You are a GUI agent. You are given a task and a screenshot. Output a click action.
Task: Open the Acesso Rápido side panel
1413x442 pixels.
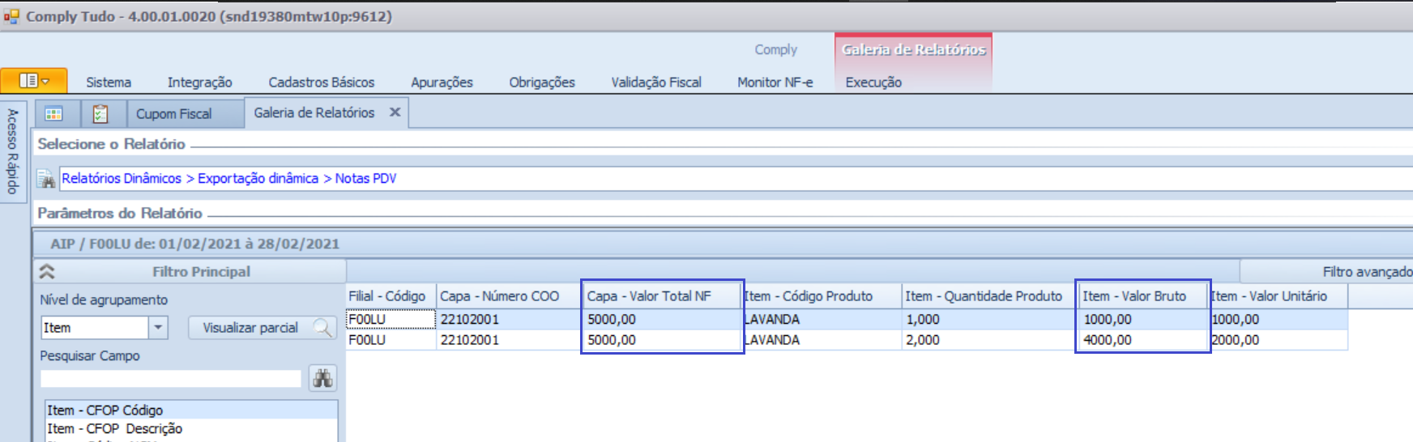tap(13, 151)
